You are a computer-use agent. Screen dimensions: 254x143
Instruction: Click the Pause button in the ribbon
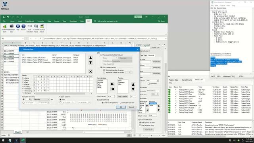coord(23,27)
